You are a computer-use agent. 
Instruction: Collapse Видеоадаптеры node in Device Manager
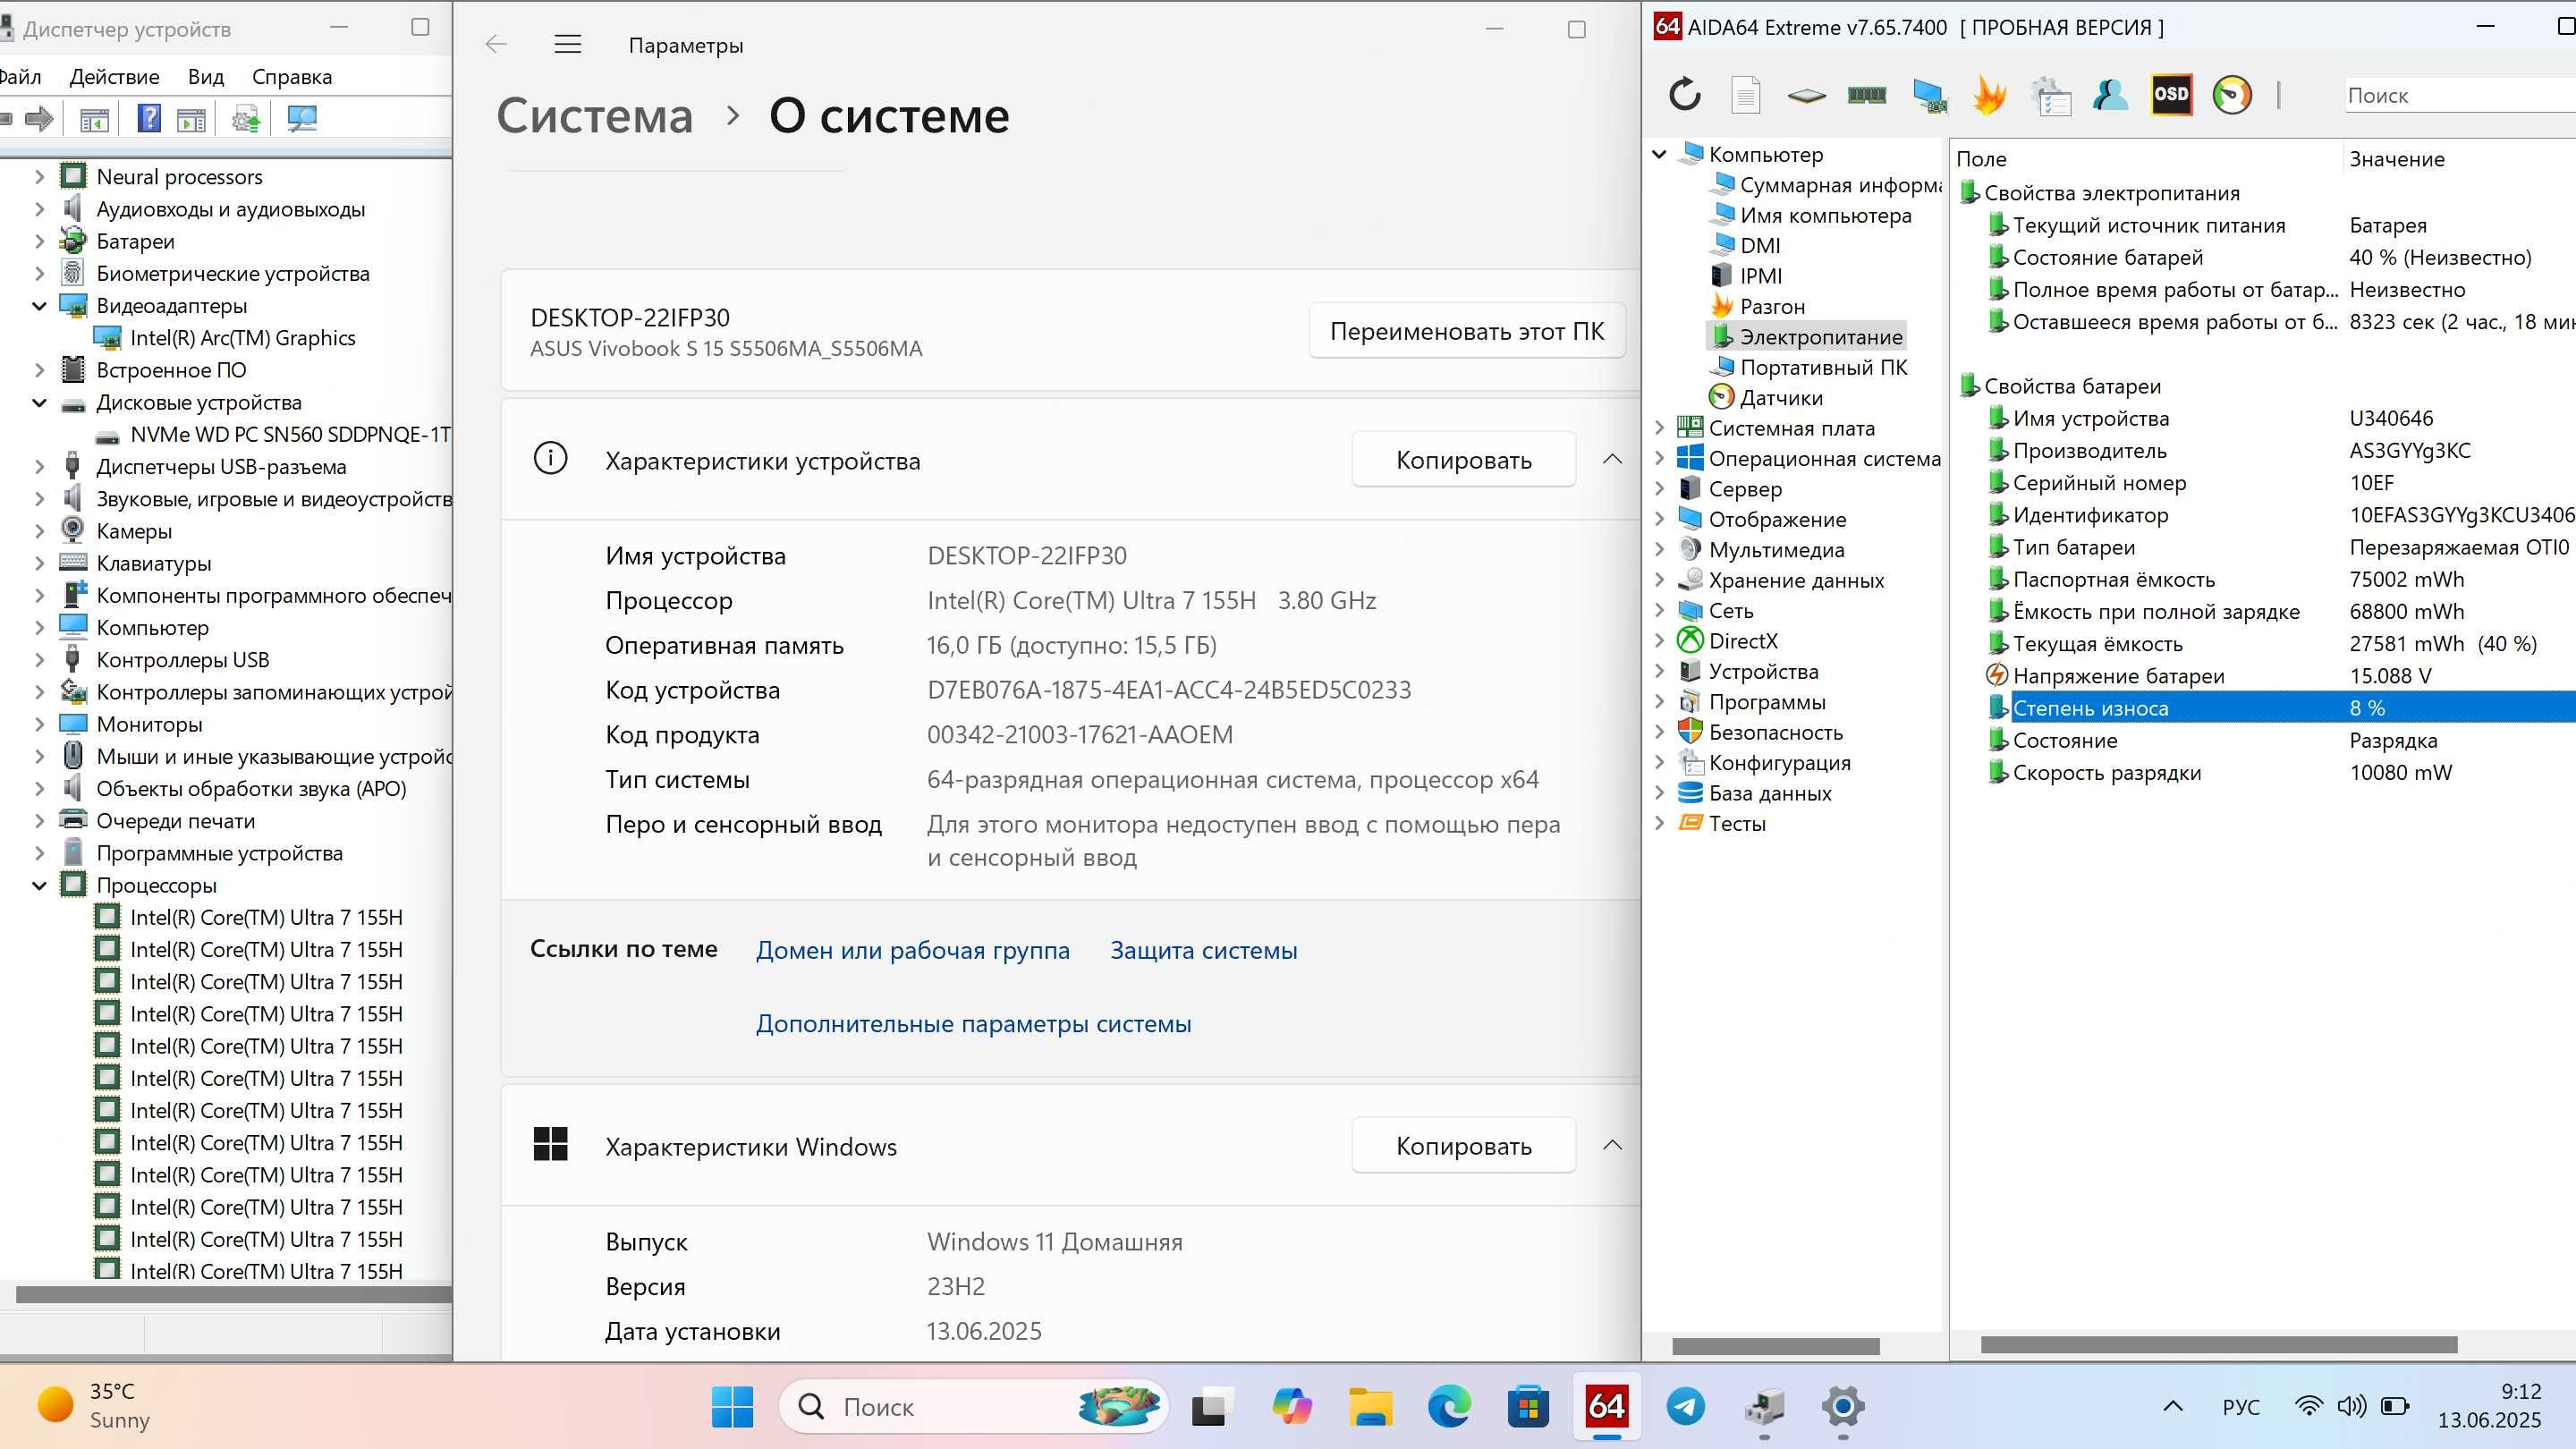(x=39, y=306)
